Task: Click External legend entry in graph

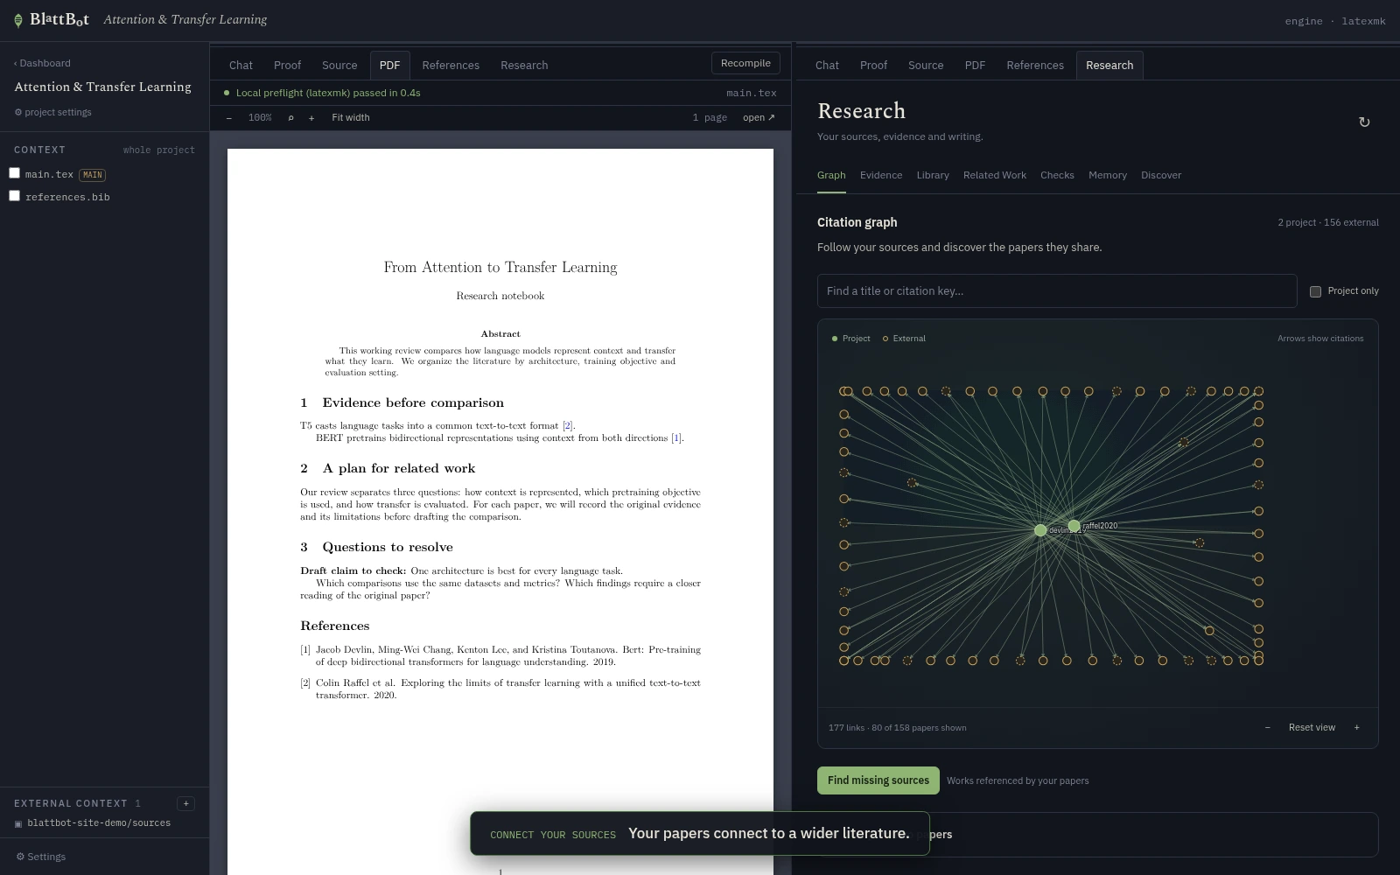Action: (904, 339)
